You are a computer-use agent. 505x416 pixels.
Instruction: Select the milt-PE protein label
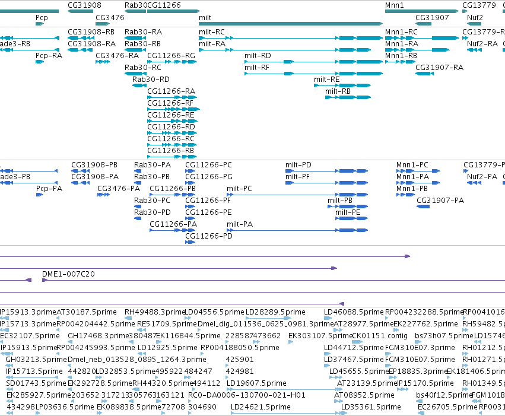(348, 212)
